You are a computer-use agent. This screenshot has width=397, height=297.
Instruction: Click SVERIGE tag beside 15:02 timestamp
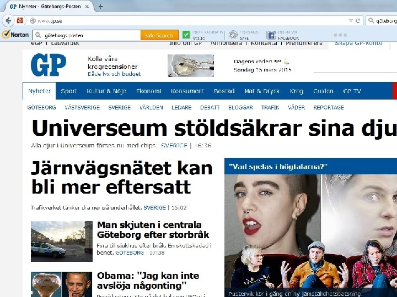point(155,207)
